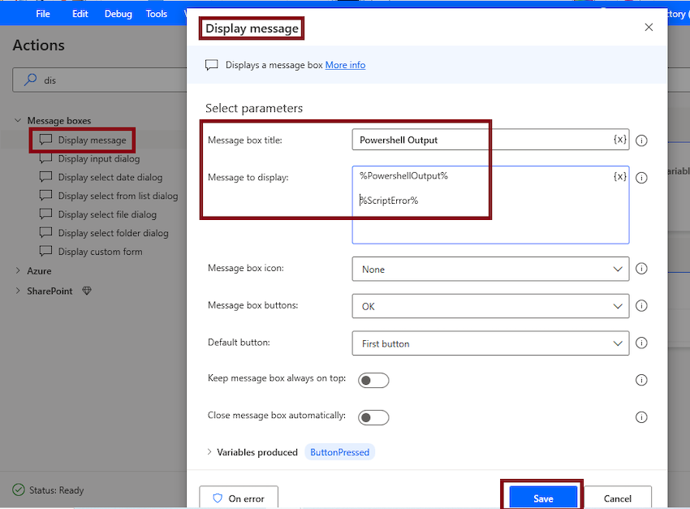Click info icon next to Message box title

[x=641, y=140]
